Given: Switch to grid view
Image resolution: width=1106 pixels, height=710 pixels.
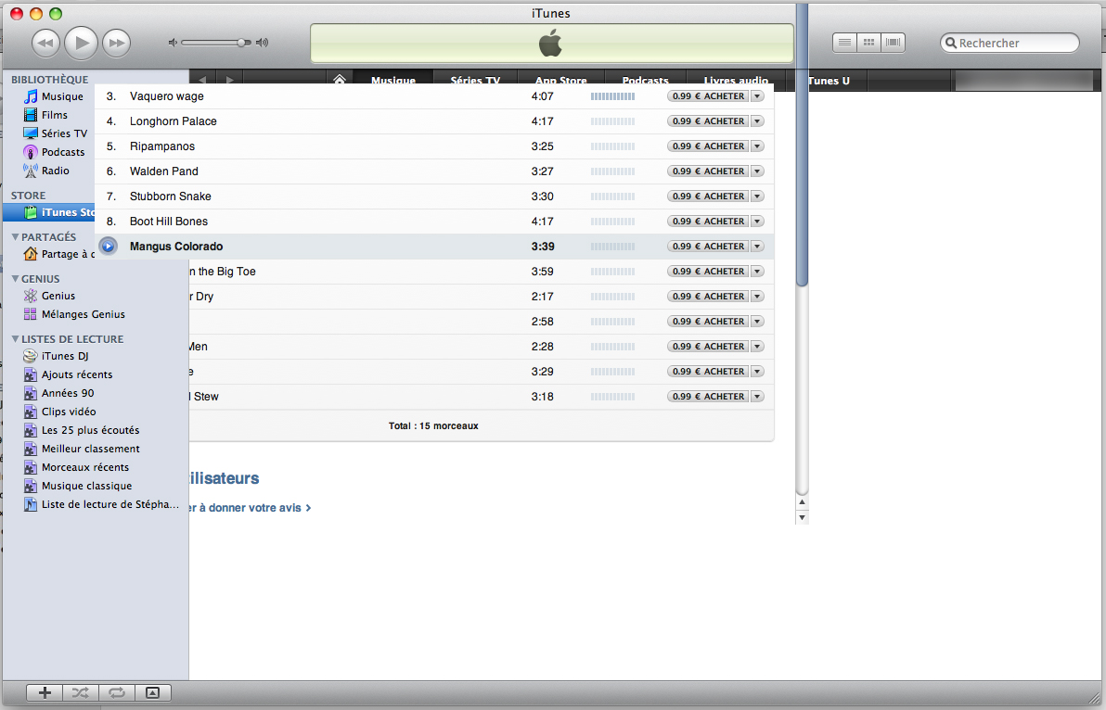Looking at the screenshot, I should pyautogui.click(x=869, y=43).
